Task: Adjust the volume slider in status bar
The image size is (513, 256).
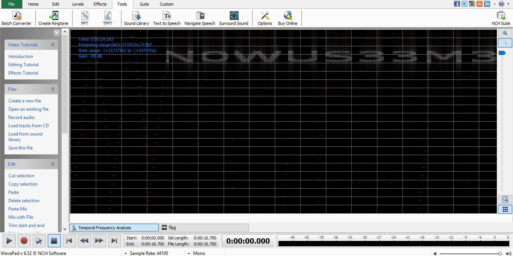Action: click(x=500, y=253)
